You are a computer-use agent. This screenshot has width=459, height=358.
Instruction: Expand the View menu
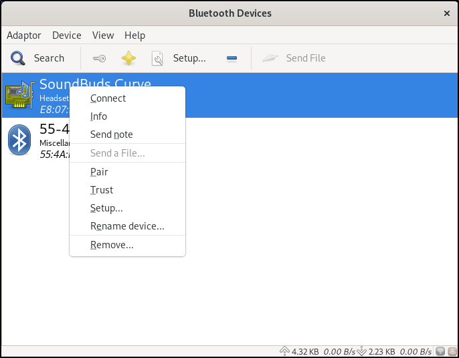tap(103, 35)
